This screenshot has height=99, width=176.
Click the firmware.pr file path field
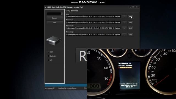pyautogui.click(x=94, y=35)
